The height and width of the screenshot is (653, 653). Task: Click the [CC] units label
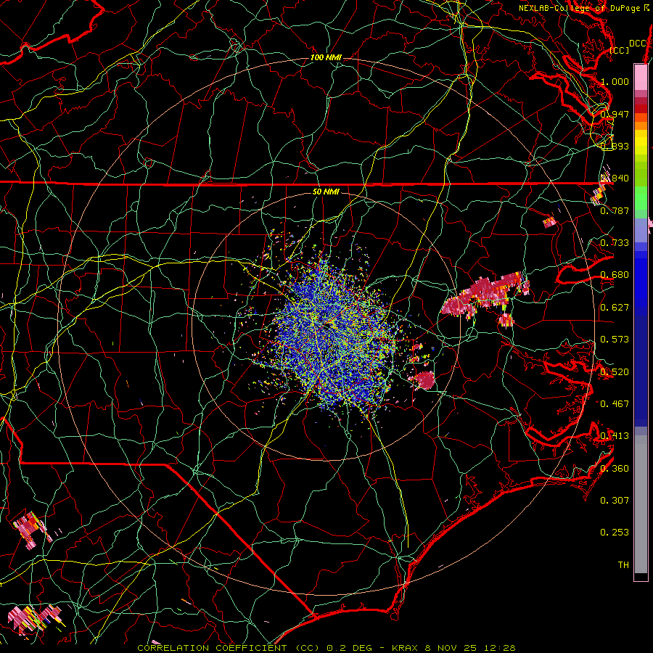(x=620, y=50)
